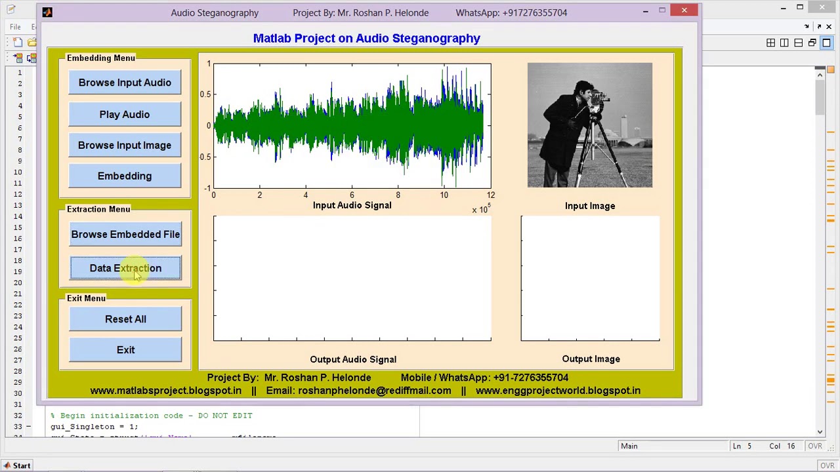Click line number 5 in the editor gutter
This screenshot has width=840, height=472.
click(20, 117)
